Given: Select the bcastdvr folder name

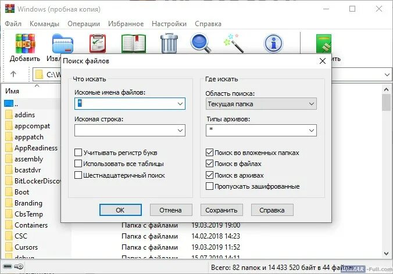Looking at the screenshot, I should pos(27,170).
